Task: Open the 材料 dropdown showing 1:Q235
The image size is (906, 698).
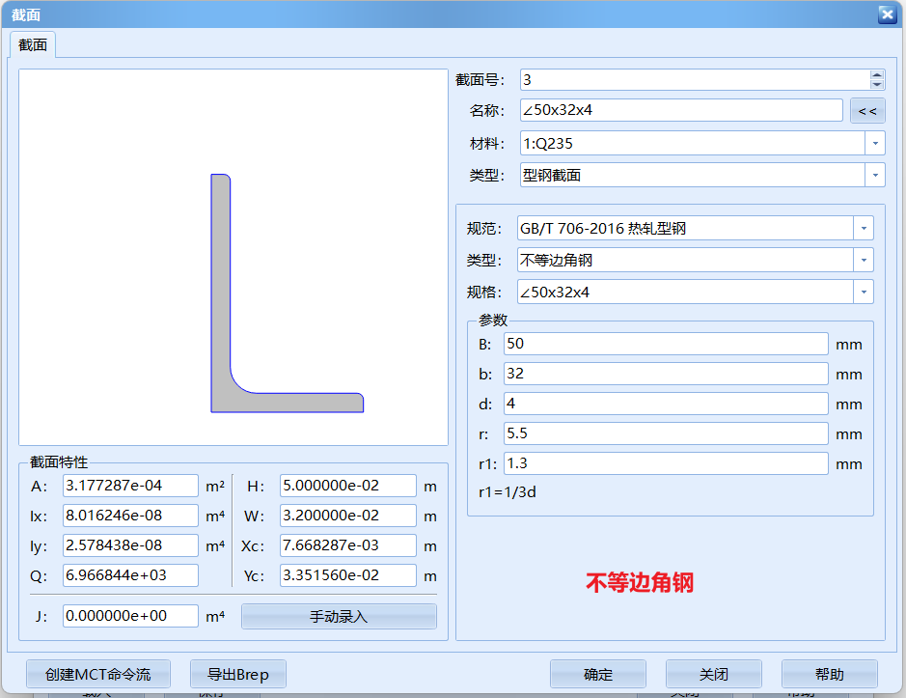Action: tap(876, 142)
